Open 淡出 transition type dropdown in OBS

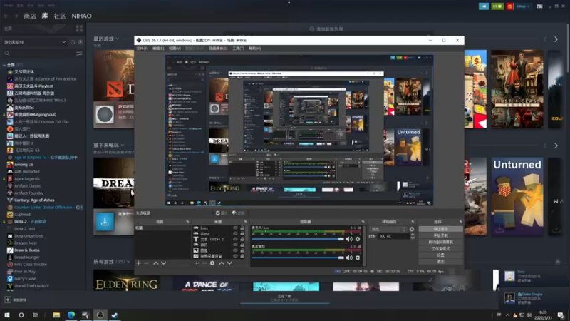coord(388,229)
